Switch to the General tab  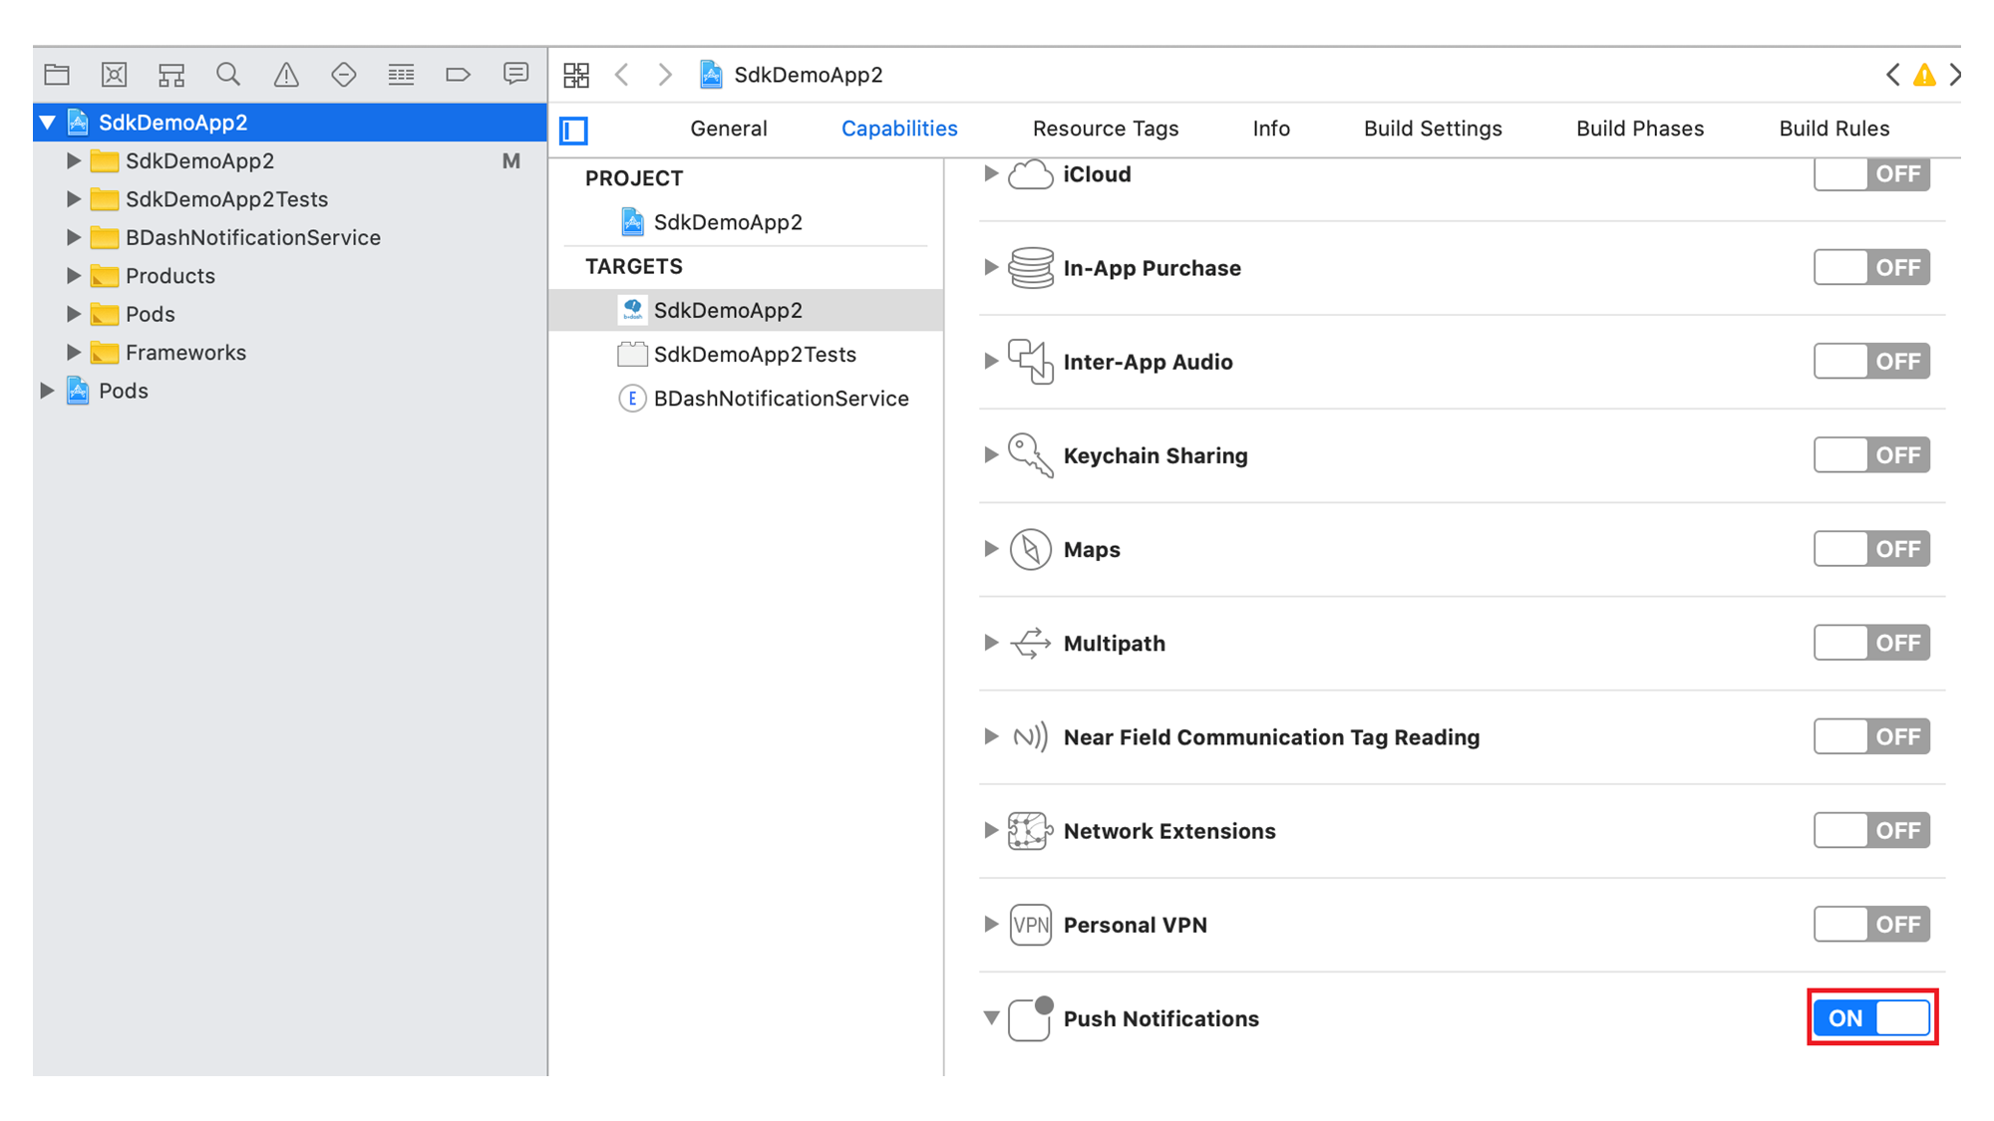pos(729,129)
